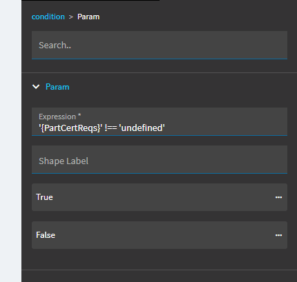Select the Param breadcrumb item
Screen dimensions: 297x282
click(x=88, y=17)
